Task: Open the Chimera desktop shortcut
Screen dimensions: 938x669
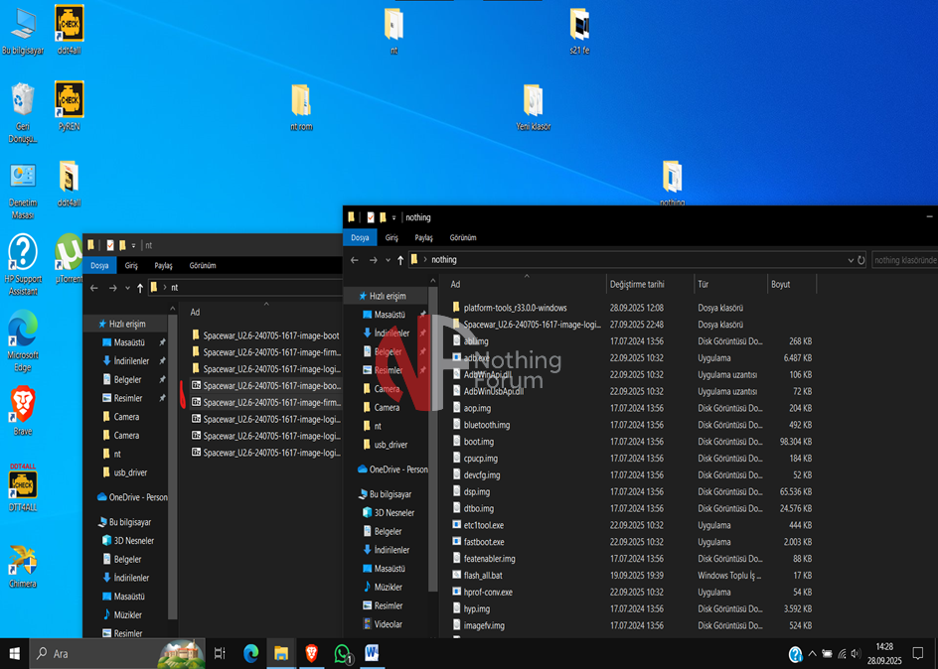Action: click(x=22, y=563)
